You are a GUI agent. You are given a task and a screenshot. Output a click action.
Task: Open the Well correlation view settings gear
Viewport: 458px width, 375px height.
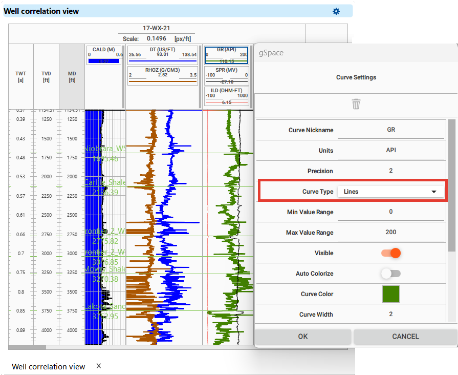pyautogui.click(x=336, y=11)
